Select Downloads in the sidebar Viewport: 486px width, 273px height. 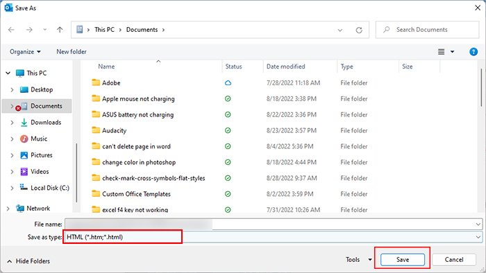(46, 122)
